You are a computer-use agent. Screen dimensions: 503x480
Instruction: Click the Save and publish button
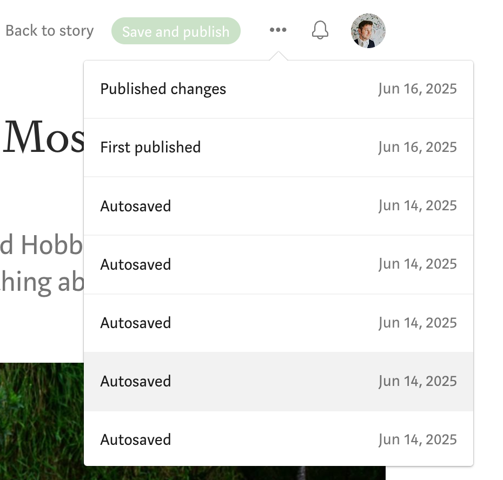176,31
